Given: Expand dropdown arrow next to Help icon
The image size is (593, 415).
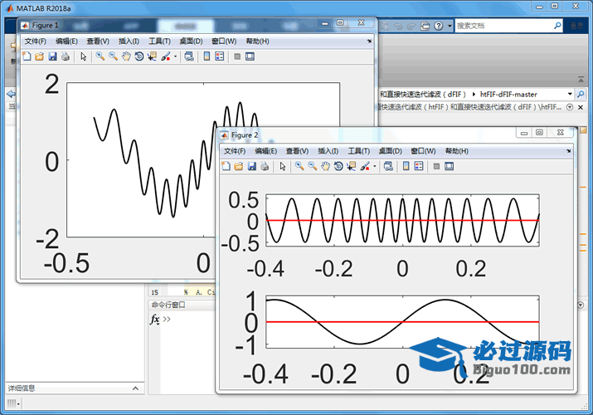Looking at the screenshot, I should point(450,26).
